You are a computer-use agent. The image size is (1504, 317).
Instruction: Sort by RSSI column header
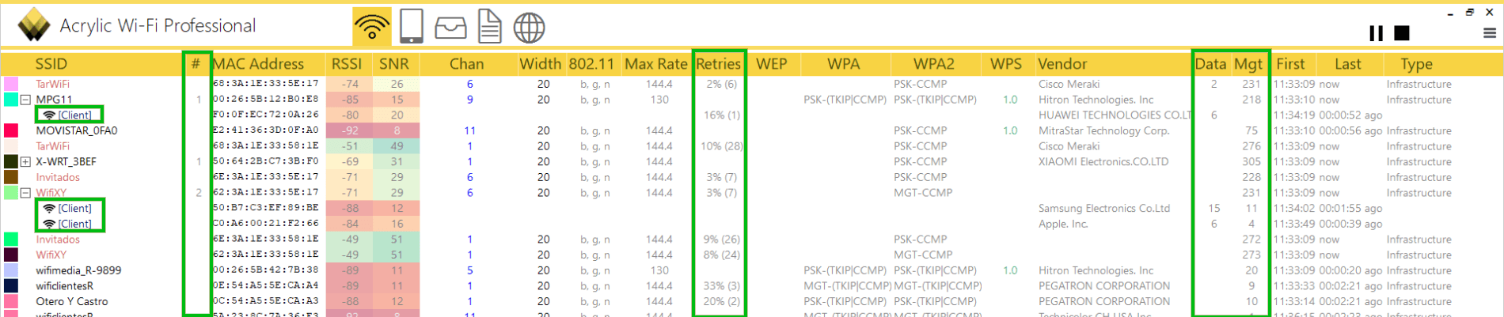pyautogui.click(x=347, y=64)
